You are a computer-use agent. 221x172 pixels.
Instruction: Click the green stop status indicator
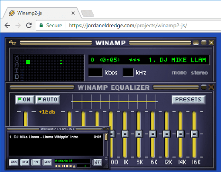pyautogui.click(x=28, y=62)
